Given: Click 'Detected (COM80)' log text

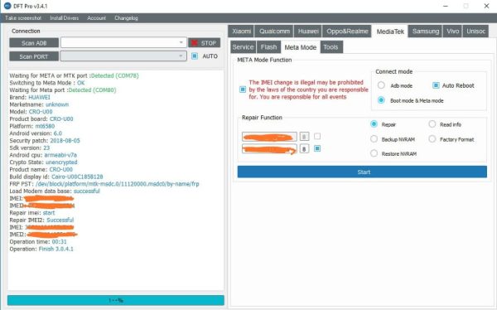Looking at the screenshot, I should [x=92, y=90].
